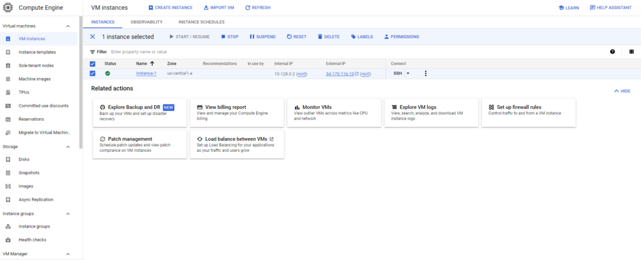Click the Create Instance button

pos(170,7)
